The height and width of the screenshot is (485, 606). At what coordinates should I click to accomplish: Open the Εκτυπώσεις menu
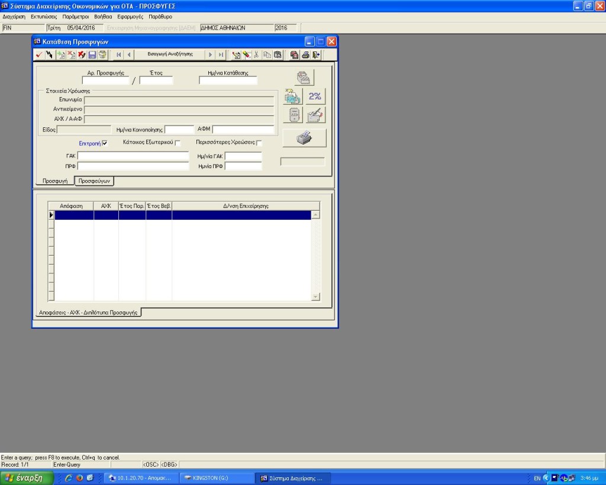[x=44, y=17]
